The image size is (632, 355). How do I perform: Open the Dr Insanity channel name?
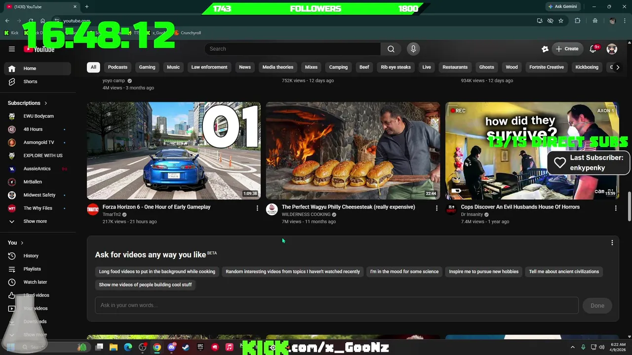[x=472, y=214]
